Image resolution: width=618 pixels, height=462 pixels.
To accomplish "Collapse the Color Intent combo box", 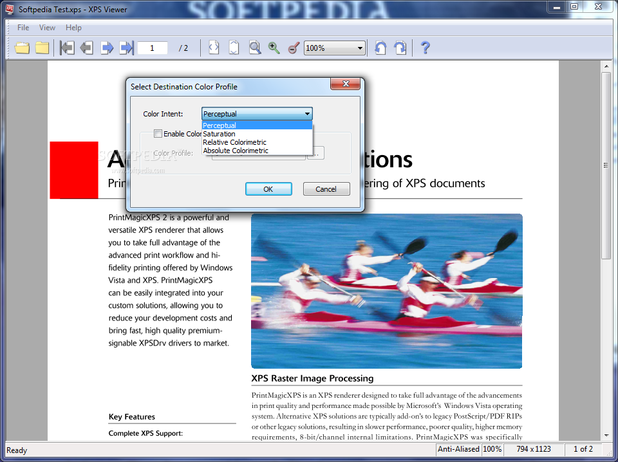I will pos(257,114).
